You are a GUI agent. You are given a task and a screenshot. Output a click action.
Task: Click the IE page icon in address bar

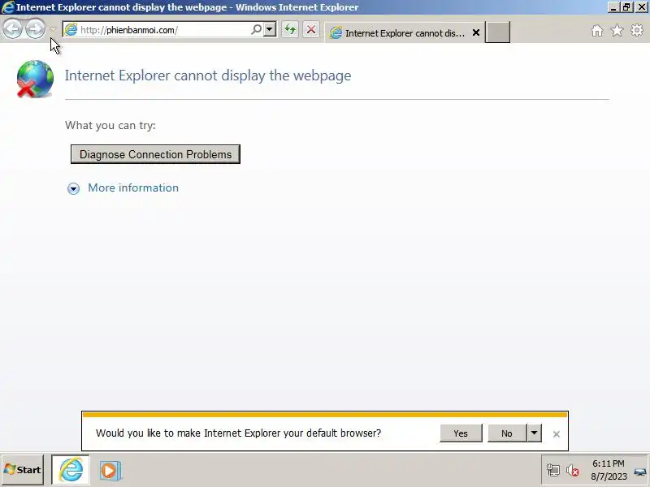[x=71, y=30]
